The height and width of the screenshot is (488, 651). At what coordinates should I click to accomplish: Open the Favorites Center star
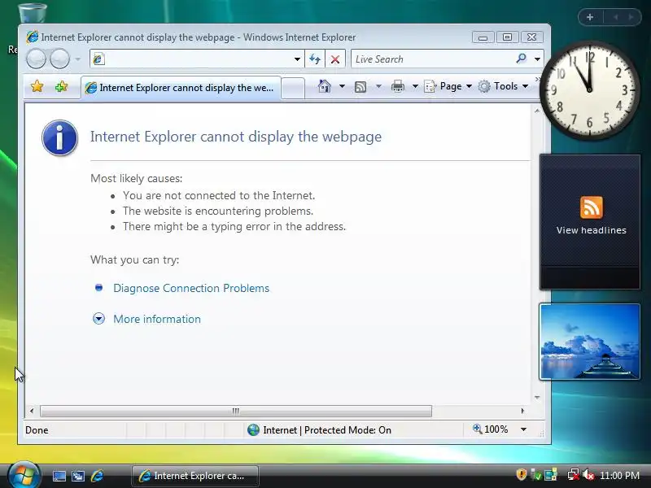point(37,86)
